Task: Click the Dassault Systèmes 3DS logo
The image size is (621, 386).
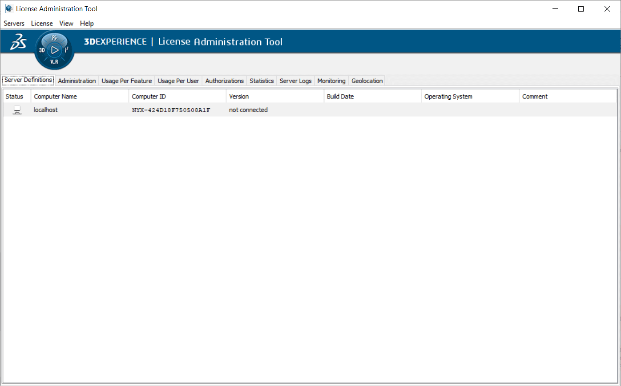Action: 18,42
